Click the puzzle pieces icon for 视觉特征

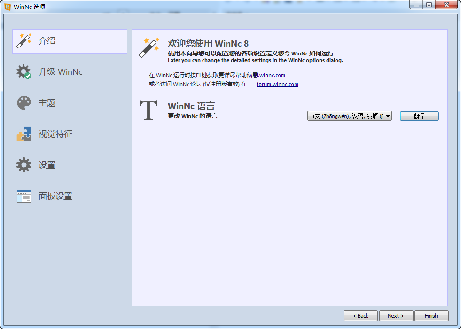24,134
